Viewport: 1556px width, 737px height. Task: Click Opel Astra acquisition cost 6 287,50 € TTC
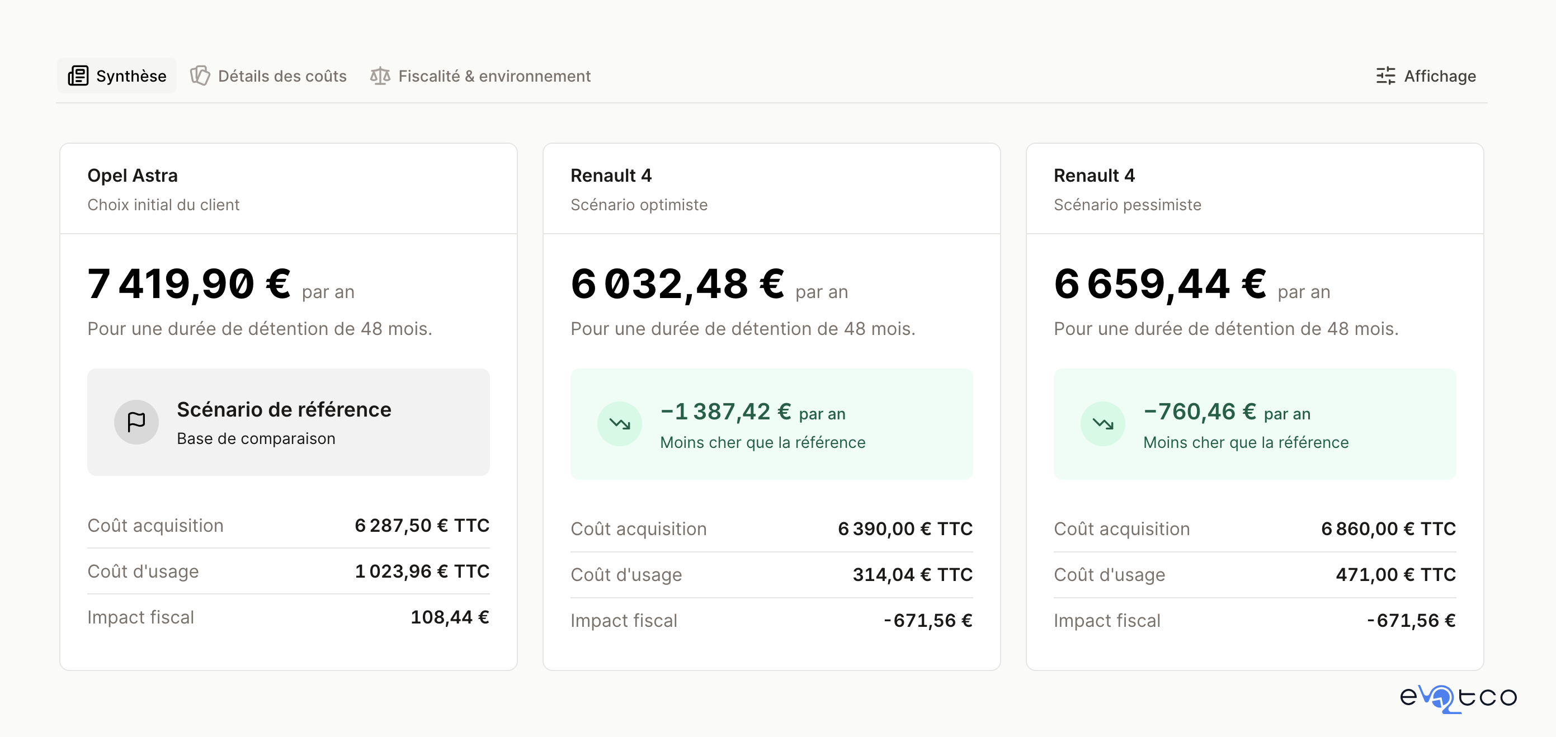coord(422,525)
